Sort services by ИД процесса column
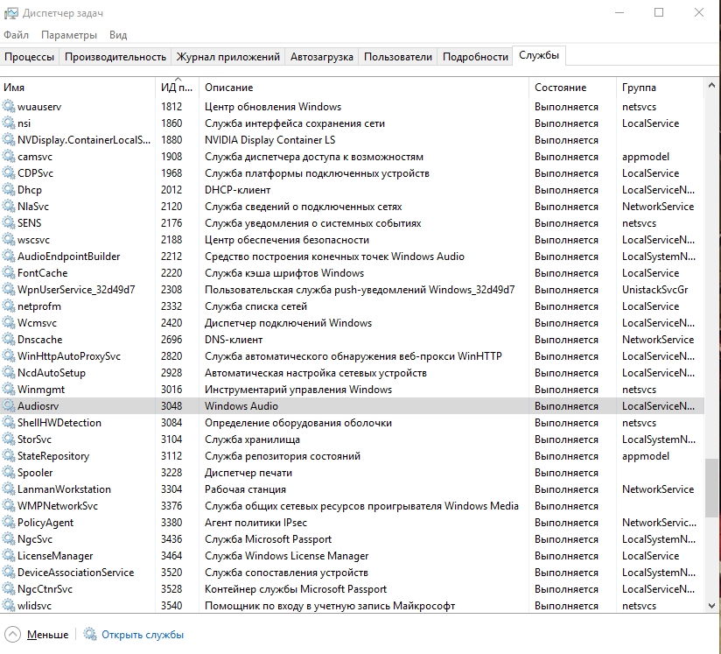The width and height of the screenshot is (721, 654). pos(178,88)
